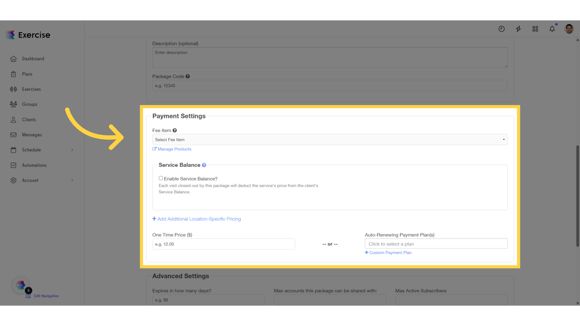Open the apps grid icon in the header

[535, 28]
